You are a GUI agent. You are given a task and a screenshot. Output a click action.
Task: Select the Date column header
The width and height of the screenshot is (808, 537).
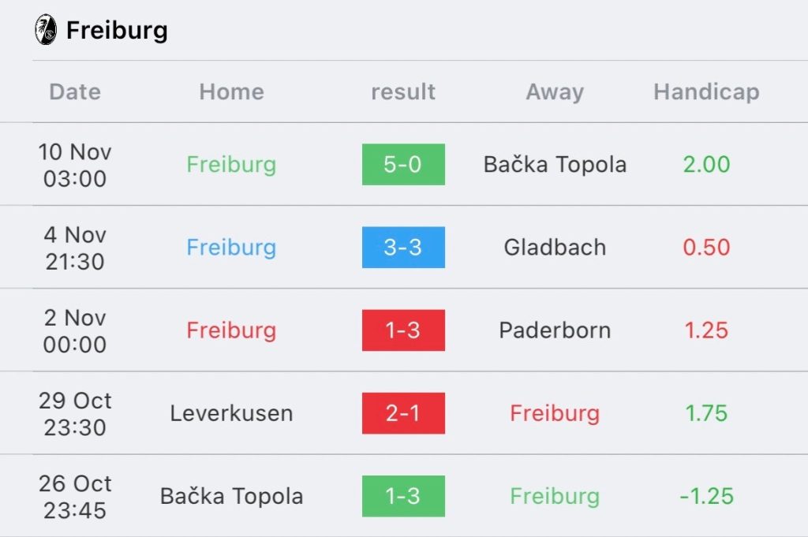[75, 92]
